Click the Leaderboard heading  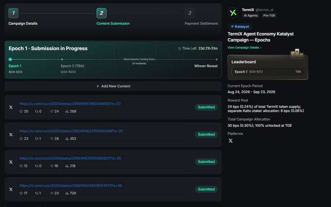[x=243, y=62]
